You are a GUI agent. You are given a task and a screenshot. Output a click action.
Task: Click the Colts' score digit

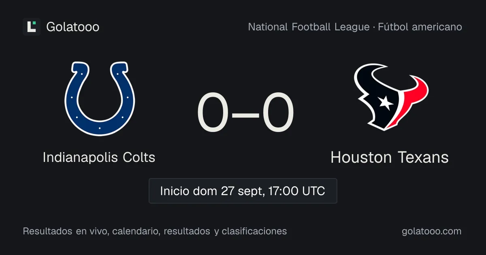[x=213, y=113]
